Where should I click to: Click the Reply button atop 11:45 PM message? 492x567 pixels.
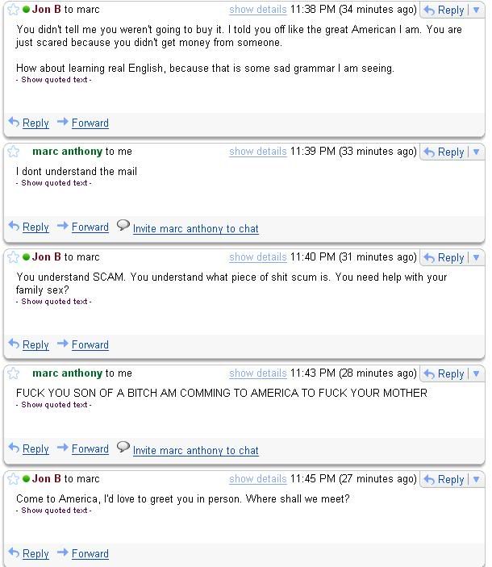pos(444,480)
